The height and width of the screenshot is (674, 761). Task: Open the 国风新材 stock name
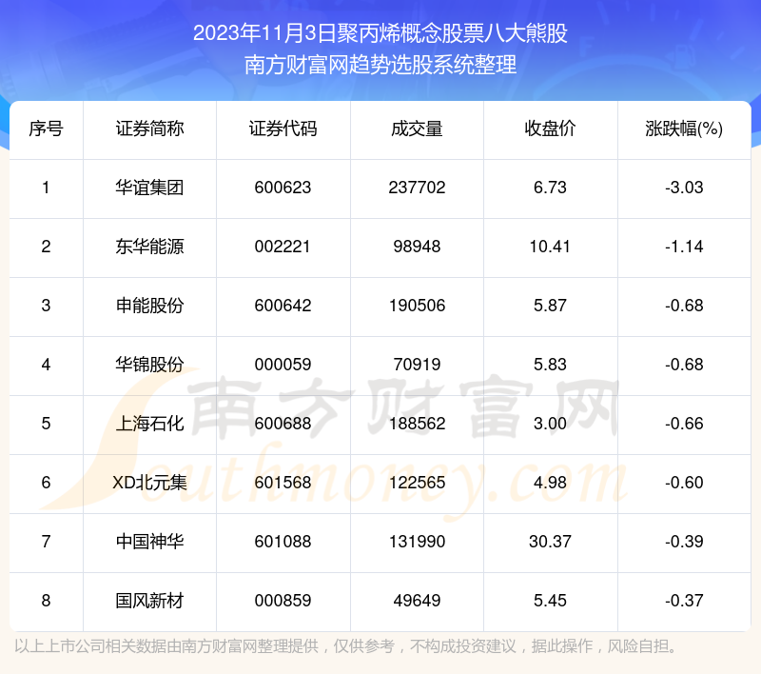tap(149, 601)
